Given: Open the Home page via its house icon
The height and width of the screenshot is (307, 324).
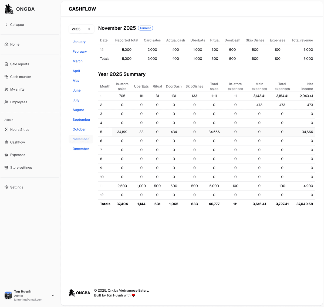Looking at the screenshot, I should click(6, 44).
